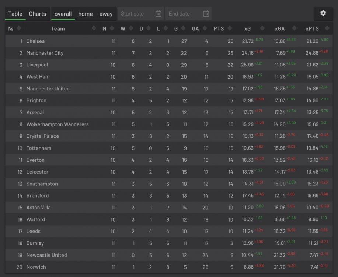Sort table by xG column arrows
Screen dimensions: 338x277
pyautogui.click(x=262, y=28)
